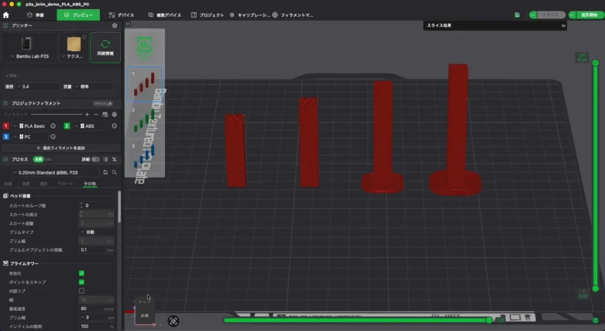The image size is (605, 331).
Task: Edit the PC filament preset icon
Action: (x=53, y=137)
